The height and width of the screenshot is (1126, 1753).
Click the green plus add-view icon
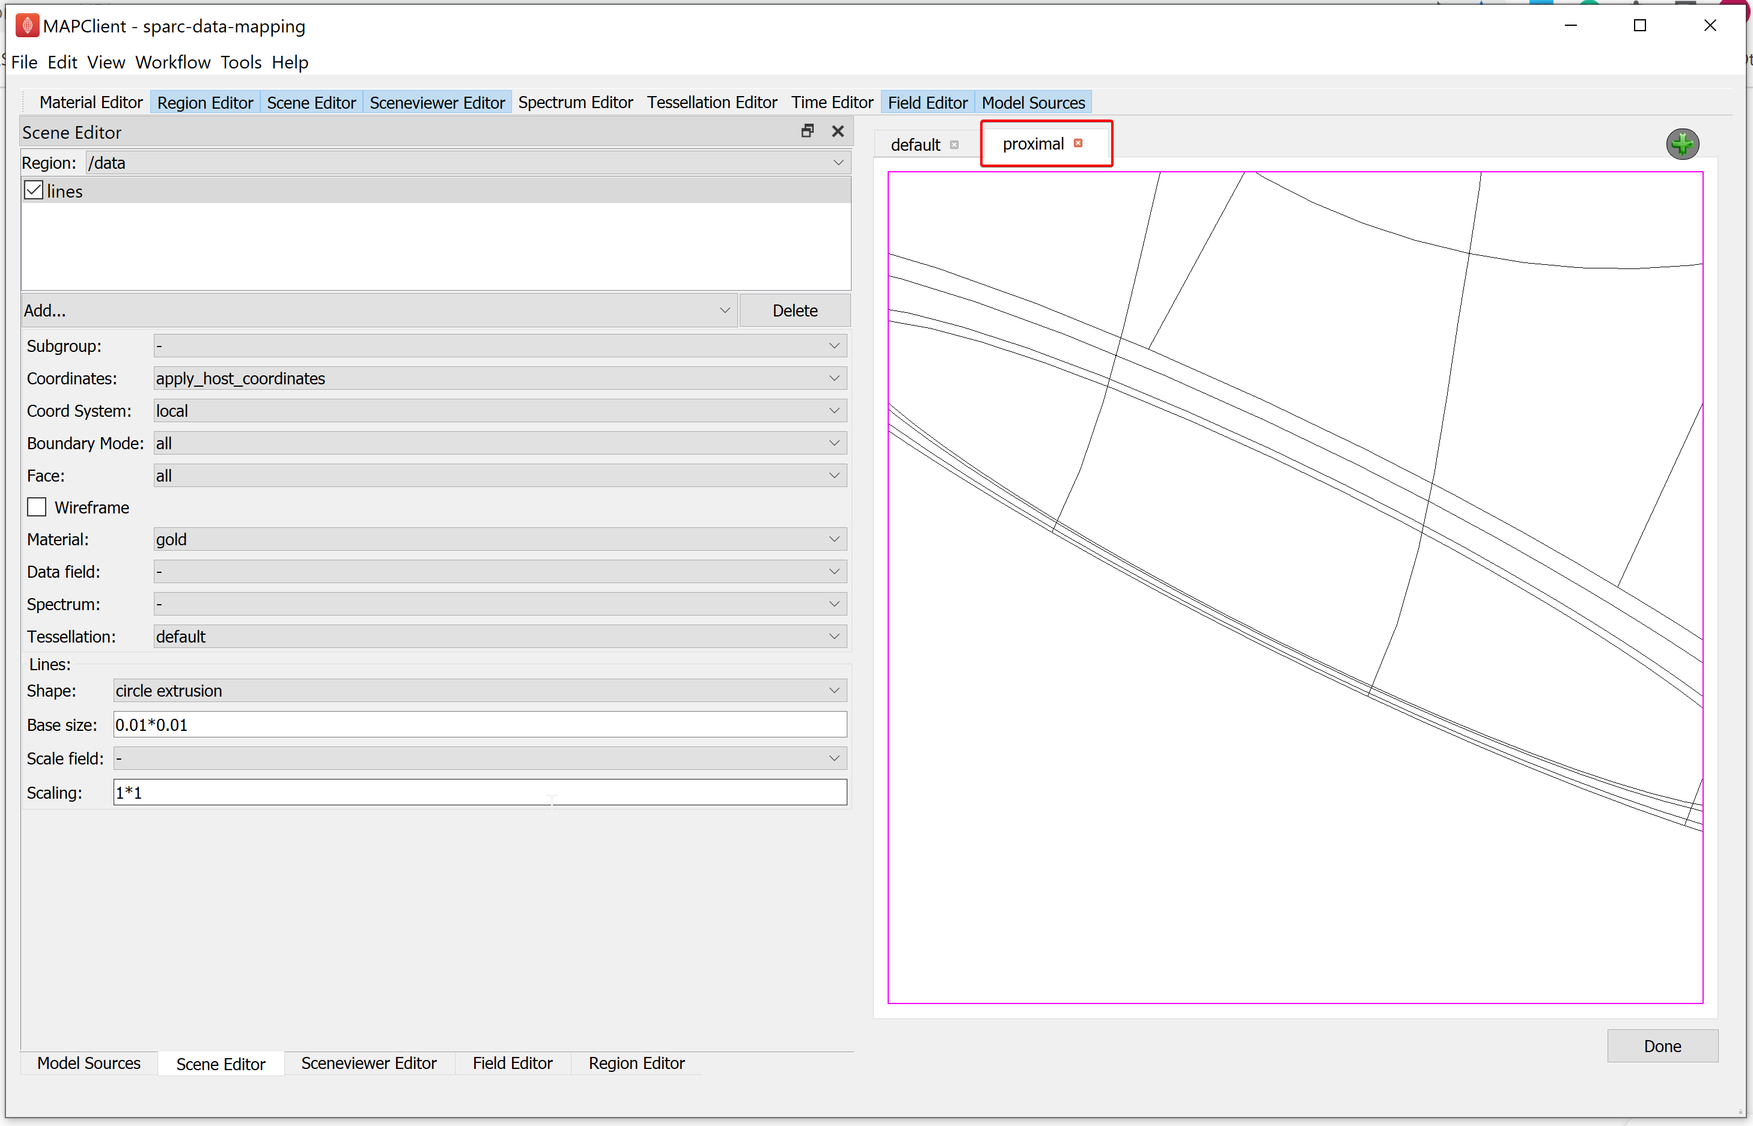coord(1682,144)
